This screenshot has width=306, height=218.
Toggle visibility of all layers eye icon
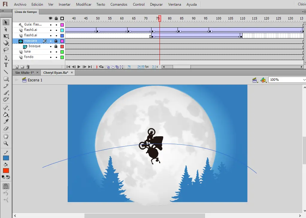pyautogui.click(x=51, y=18)
